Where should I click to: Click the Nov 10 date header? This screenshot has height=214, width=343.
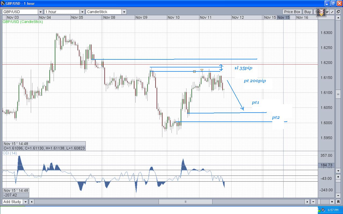(173, 17)
